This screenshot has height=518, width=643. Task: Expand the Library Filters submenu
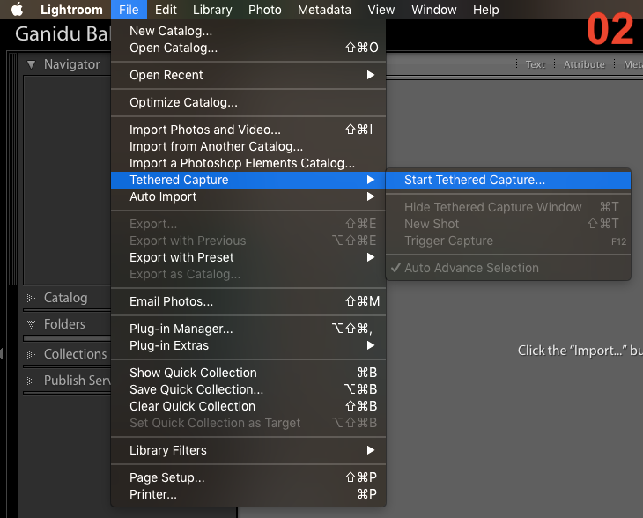[248, 450]
